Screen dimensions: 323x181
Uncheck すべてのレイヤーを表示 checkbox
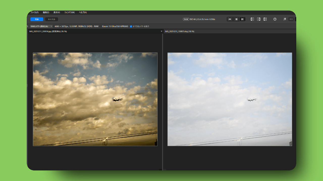(x=131, y=26)
